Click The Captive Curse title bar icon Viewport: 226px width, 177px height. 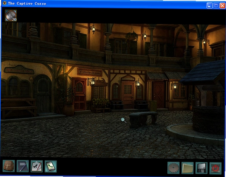click(x=5, y=3)
